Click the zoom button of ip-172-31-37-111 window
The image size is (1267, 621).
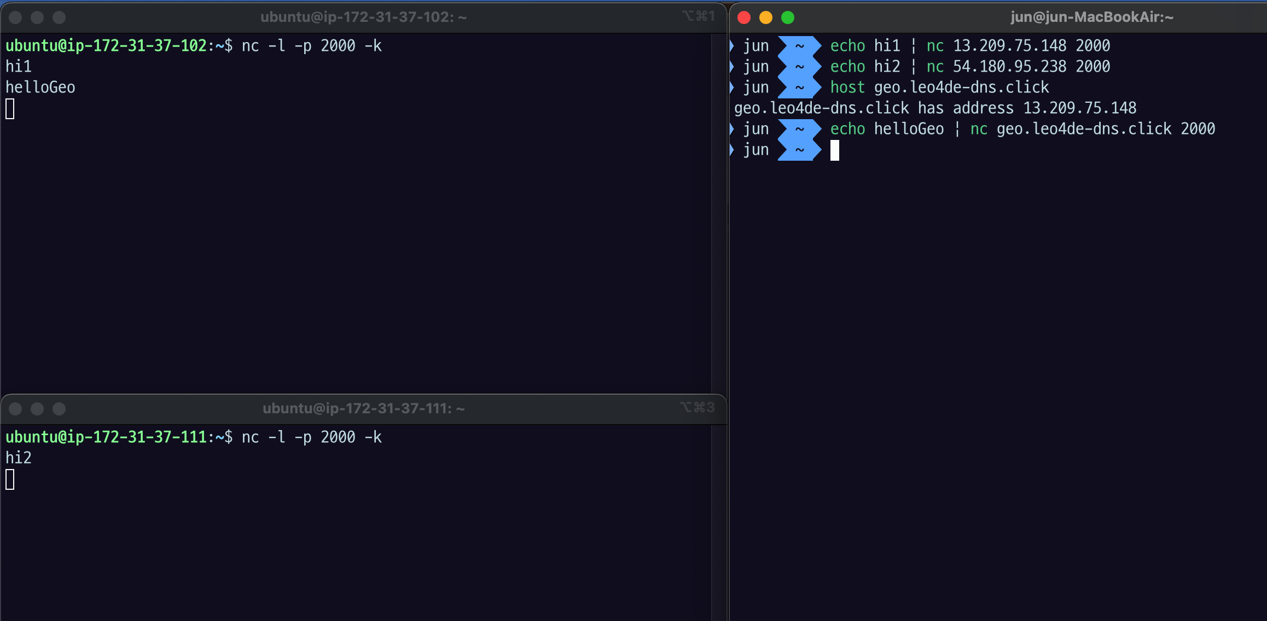(59, 409)
